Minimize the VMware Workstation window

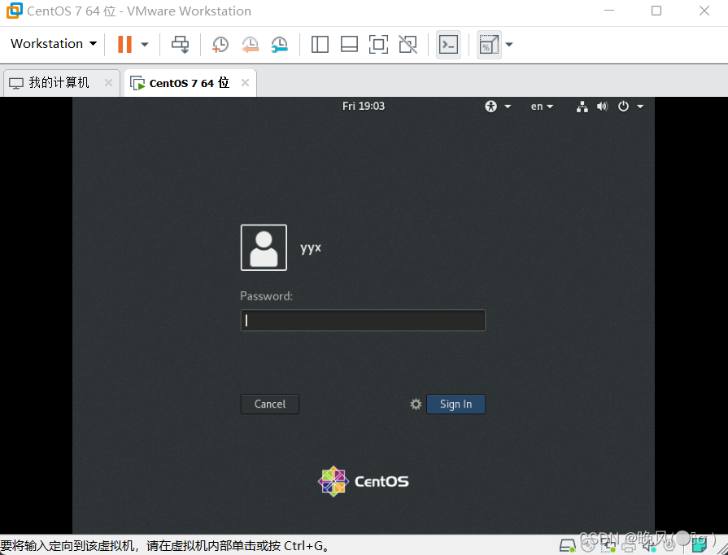click(x=609, y=11)
